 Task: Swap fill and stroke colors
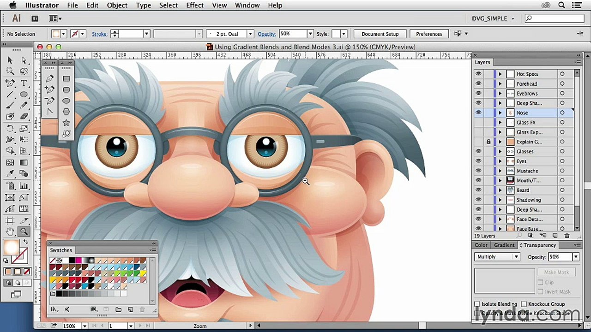pos(25,243)
